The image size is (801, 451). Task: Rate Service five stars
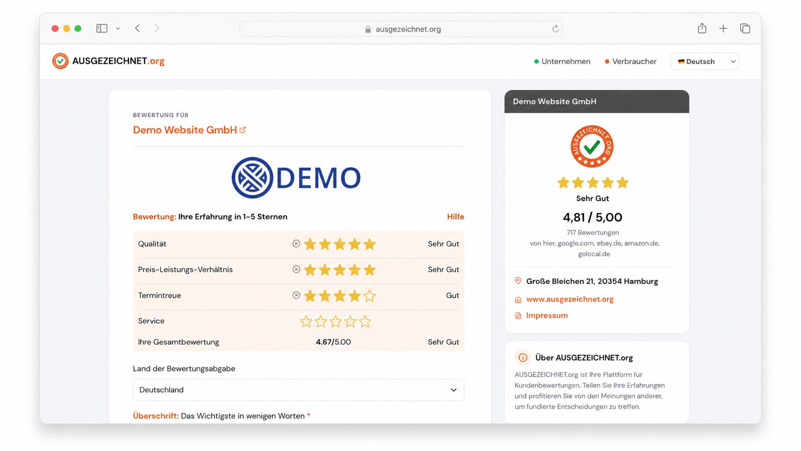[x=365, y=321]
